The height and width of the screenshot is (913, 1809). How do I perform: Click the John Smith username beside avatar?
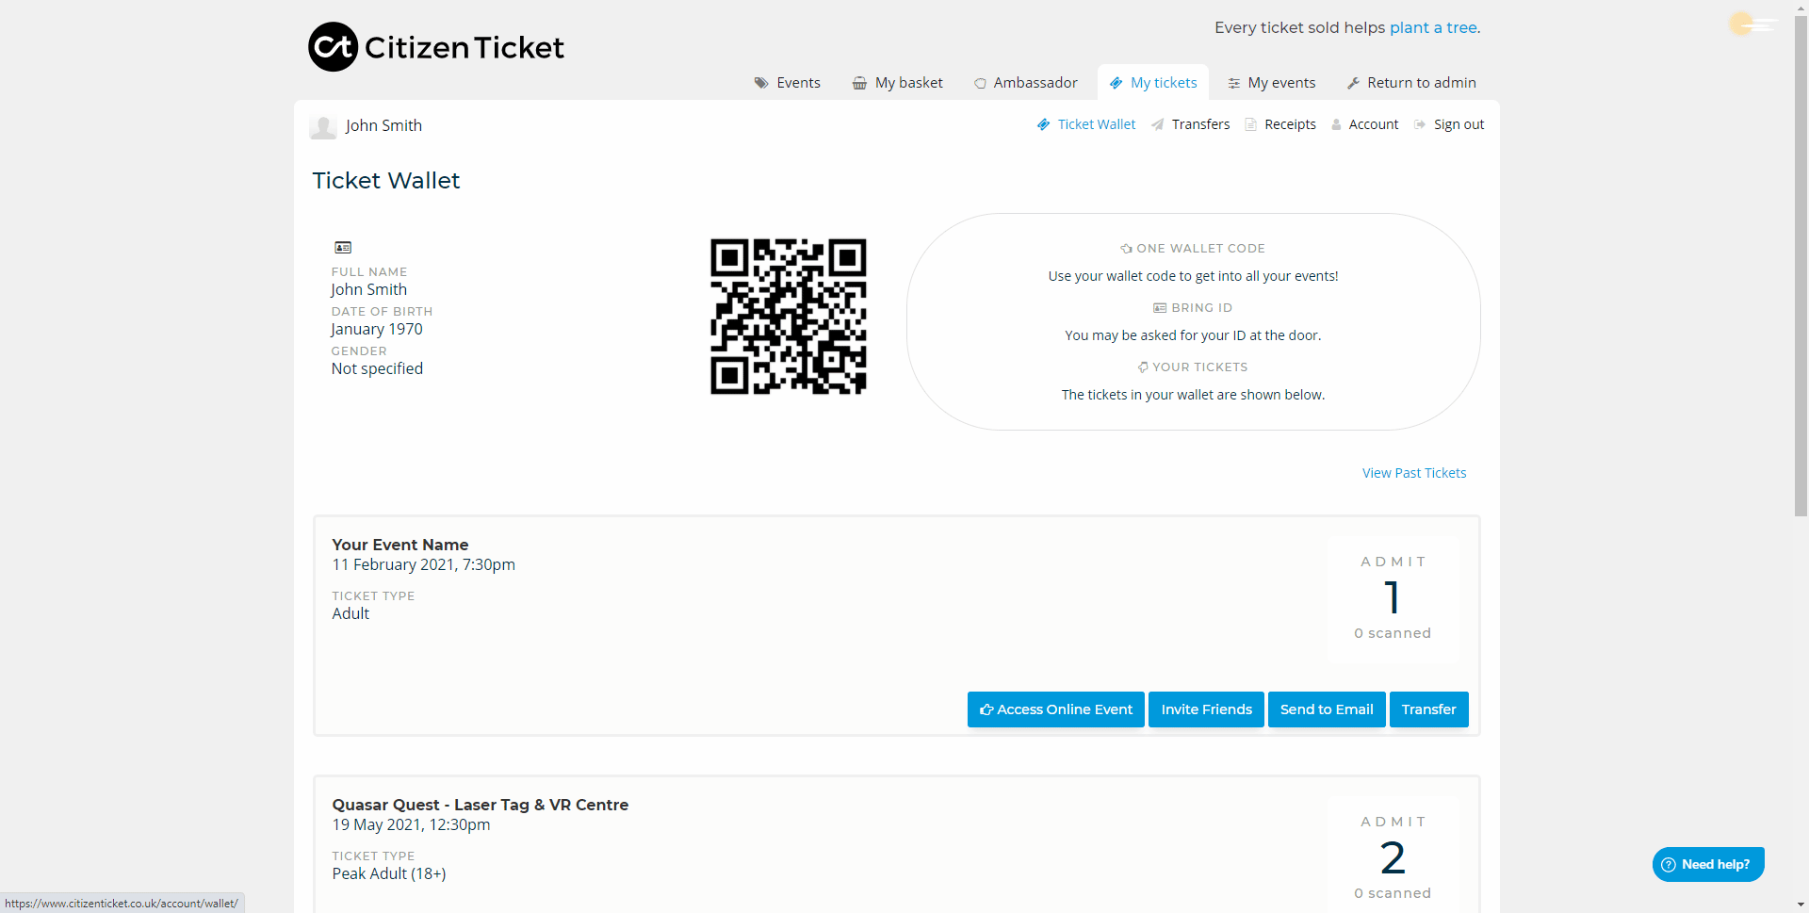point(383,125)
